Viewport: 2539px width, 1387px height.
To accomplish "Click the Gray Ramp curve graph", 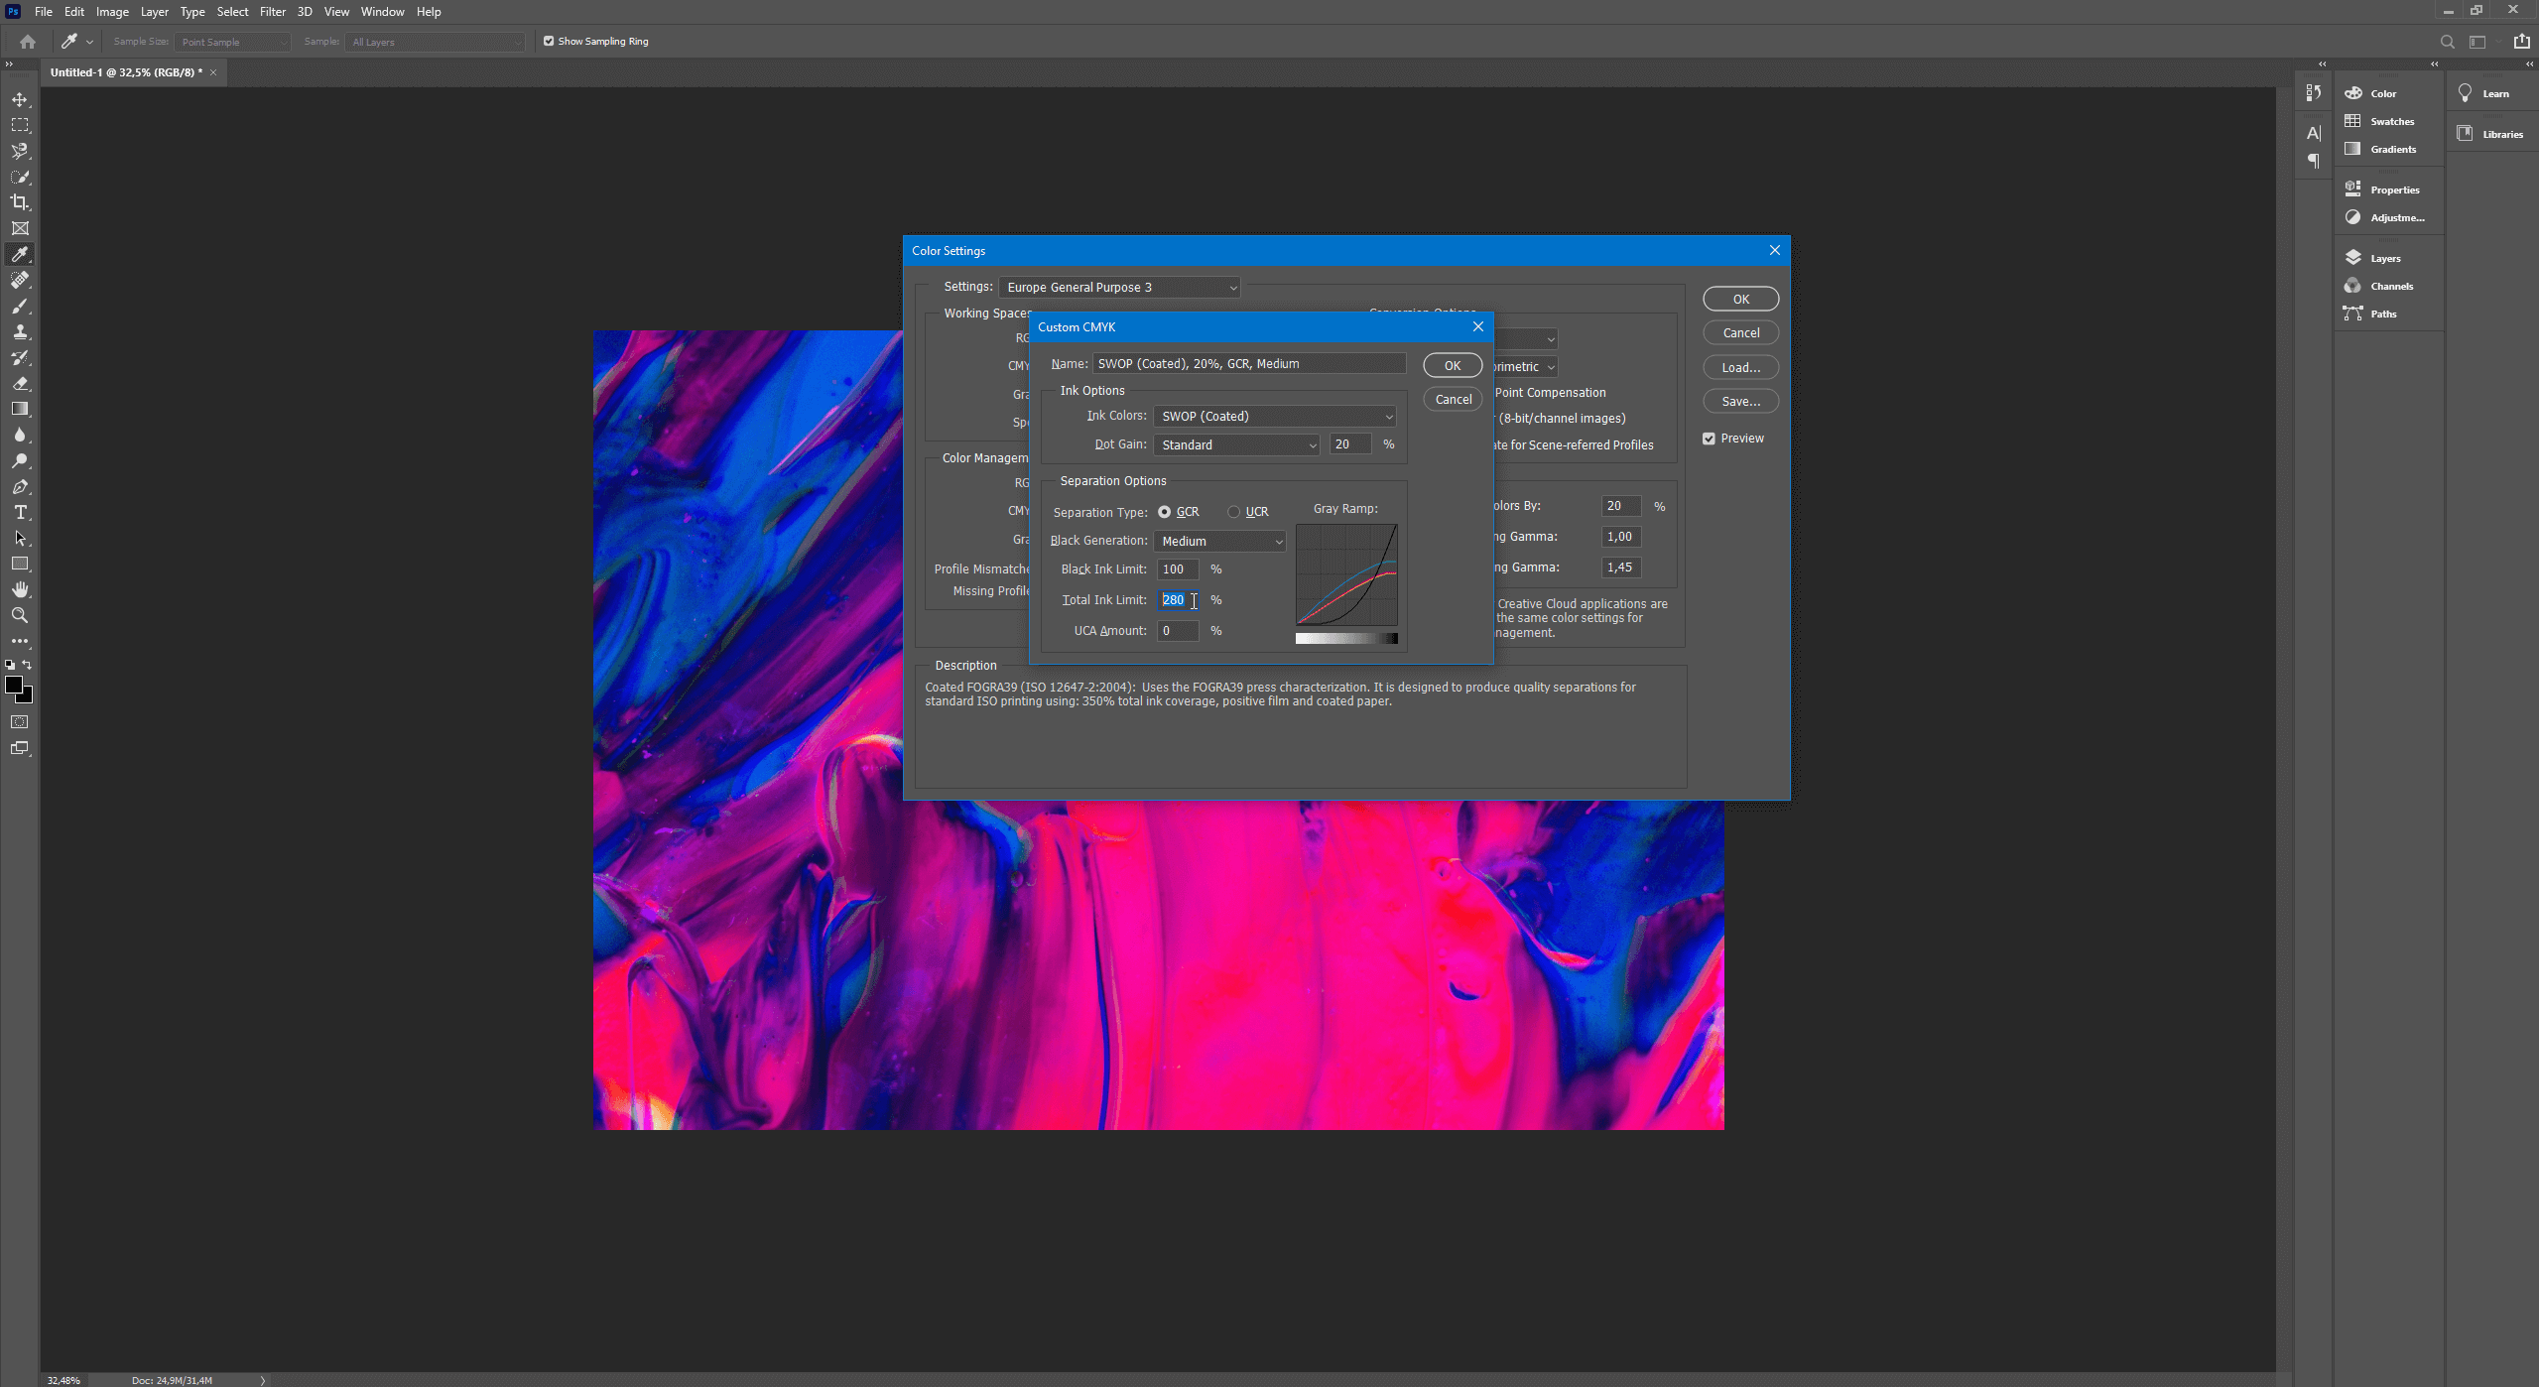I will (x=1346, y=575).
